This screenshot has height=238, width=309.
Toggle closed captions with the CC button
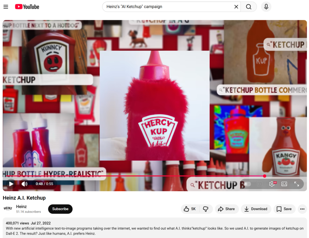pos(259,184)
